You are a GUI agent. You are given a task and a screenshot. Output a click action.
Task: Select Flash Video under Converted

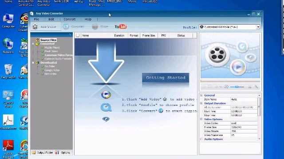[51, 51]
